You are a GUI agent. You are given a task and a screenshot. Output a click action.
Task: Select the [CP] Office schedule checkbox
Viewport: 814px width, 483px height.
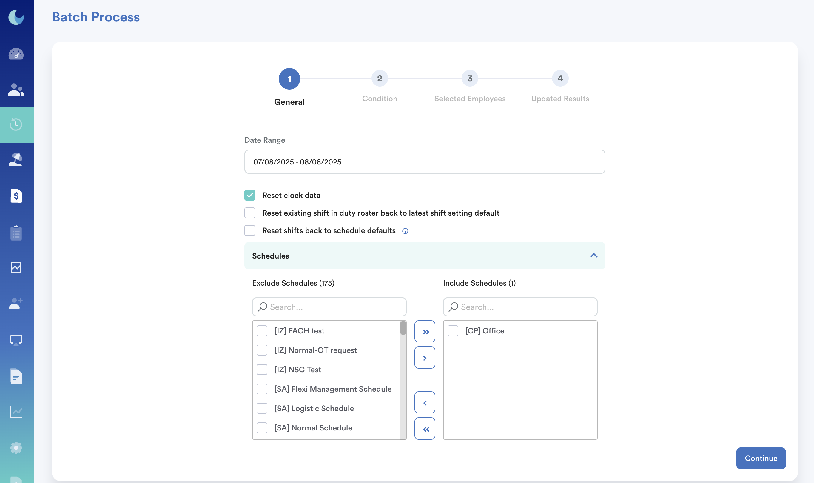click(x=453, y=331)
